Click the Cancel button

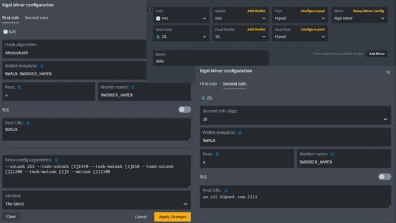(140, 217)
